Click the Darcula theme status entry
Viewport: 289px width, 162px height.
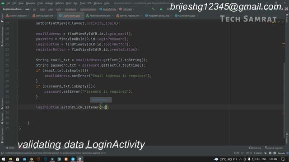281,153
